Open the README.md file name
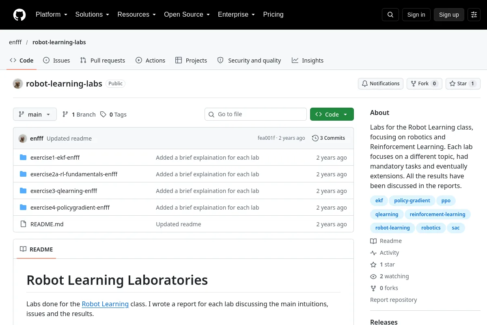This screenshot has height=325, width=487. point(47,224)
